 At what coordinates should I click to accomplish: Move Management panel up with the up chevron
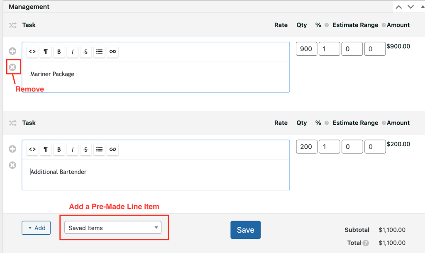pos(398,7)
